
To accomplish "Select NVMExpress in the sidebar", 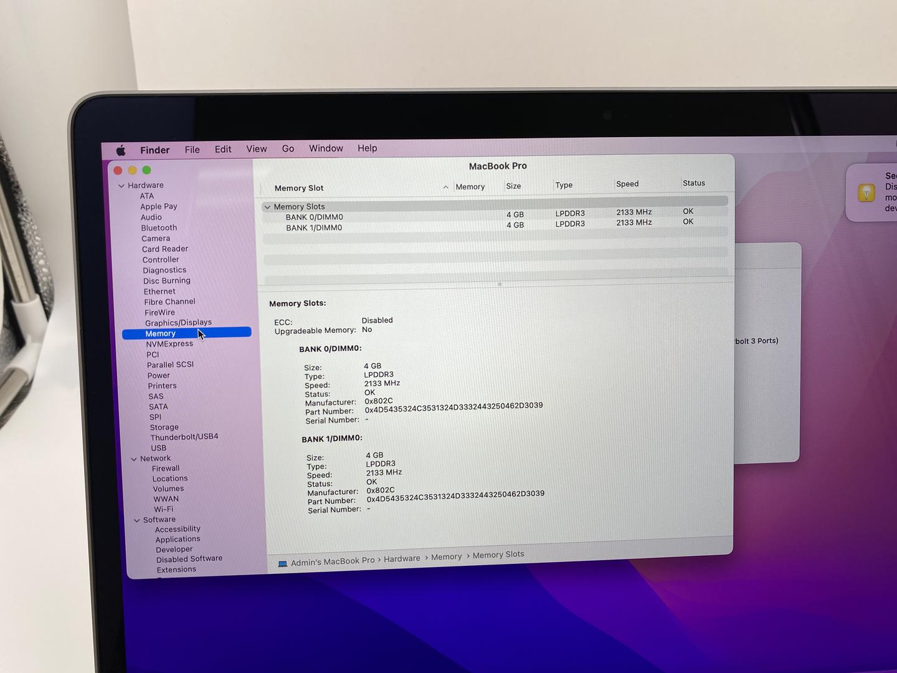I will (x=169, y=344).
